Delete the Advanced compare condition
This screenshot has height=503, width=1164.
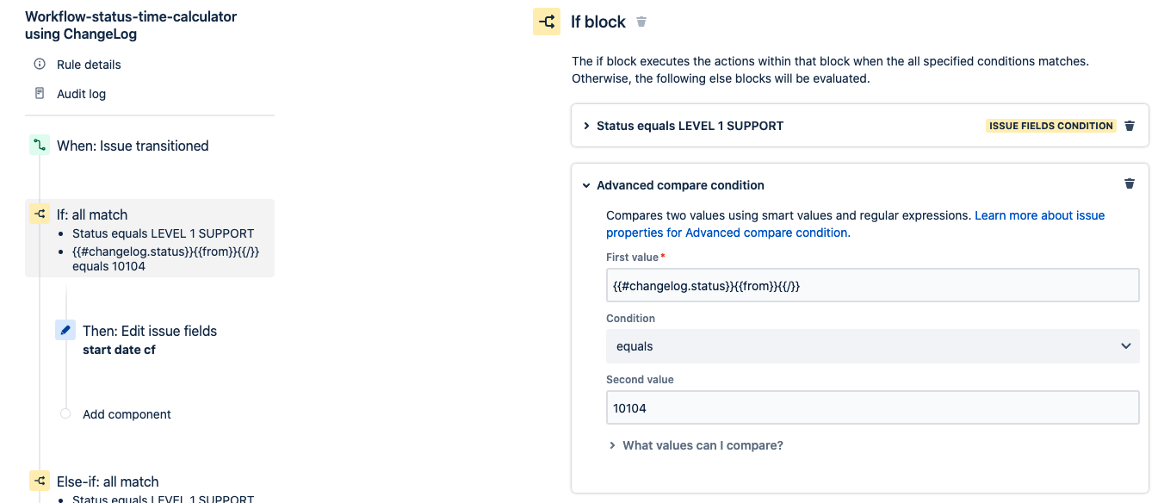point(1130,184)
